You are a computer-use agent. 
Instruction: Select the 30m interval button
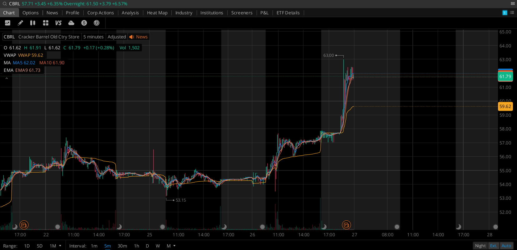[122, 246]
